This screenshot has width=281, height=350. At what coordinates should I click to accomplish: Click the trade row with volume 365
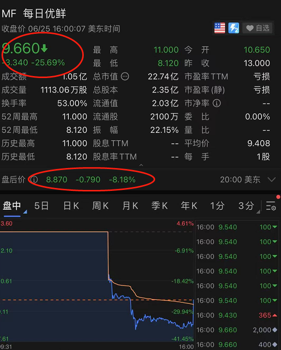pyautogui.click(x=237, y=315)
